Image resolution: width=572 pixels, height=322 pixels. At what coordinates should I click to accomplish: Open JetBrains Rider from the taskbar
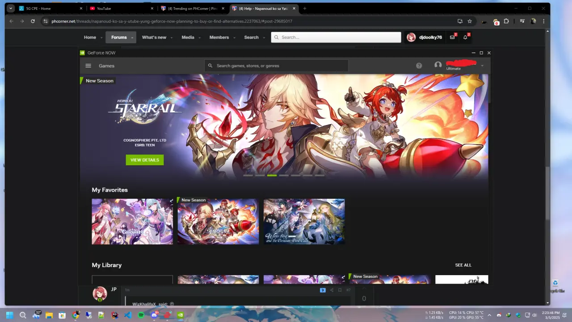pos(115,315)
